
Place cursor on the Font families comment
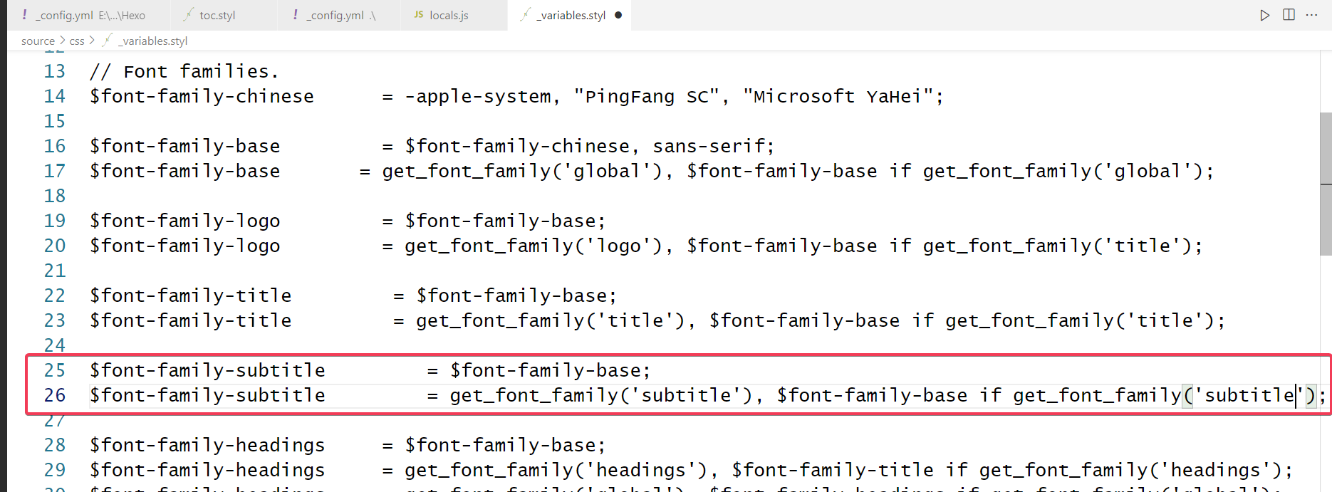click(x=184, y=71)
